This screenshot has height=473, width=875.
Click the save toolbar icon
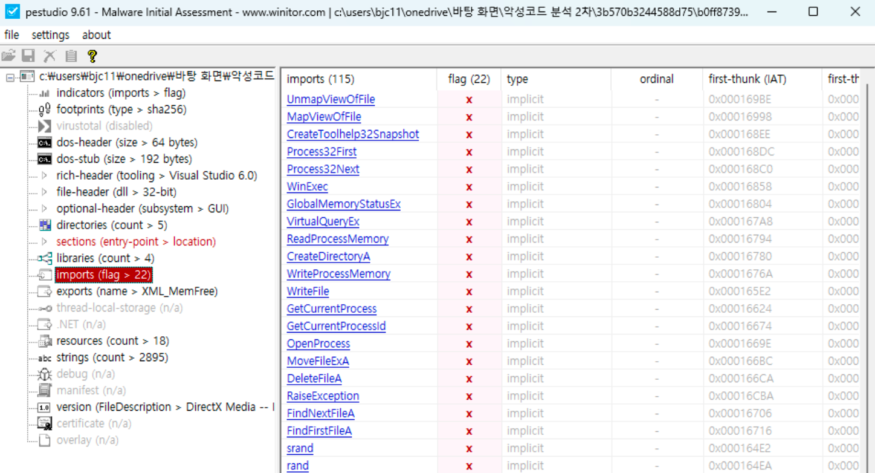point(28,56)
